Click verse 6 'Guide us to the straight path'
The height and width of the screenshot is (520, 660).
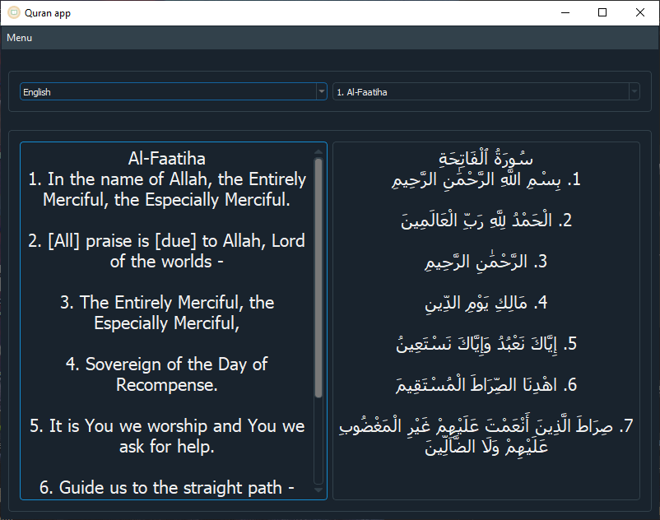[x=165, y=487]
